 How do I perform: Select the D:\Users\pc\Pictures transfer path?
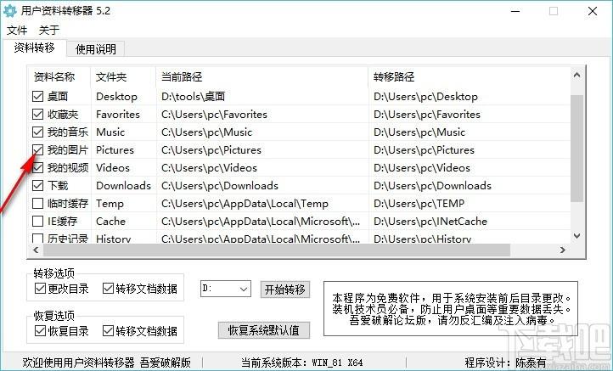425,150
